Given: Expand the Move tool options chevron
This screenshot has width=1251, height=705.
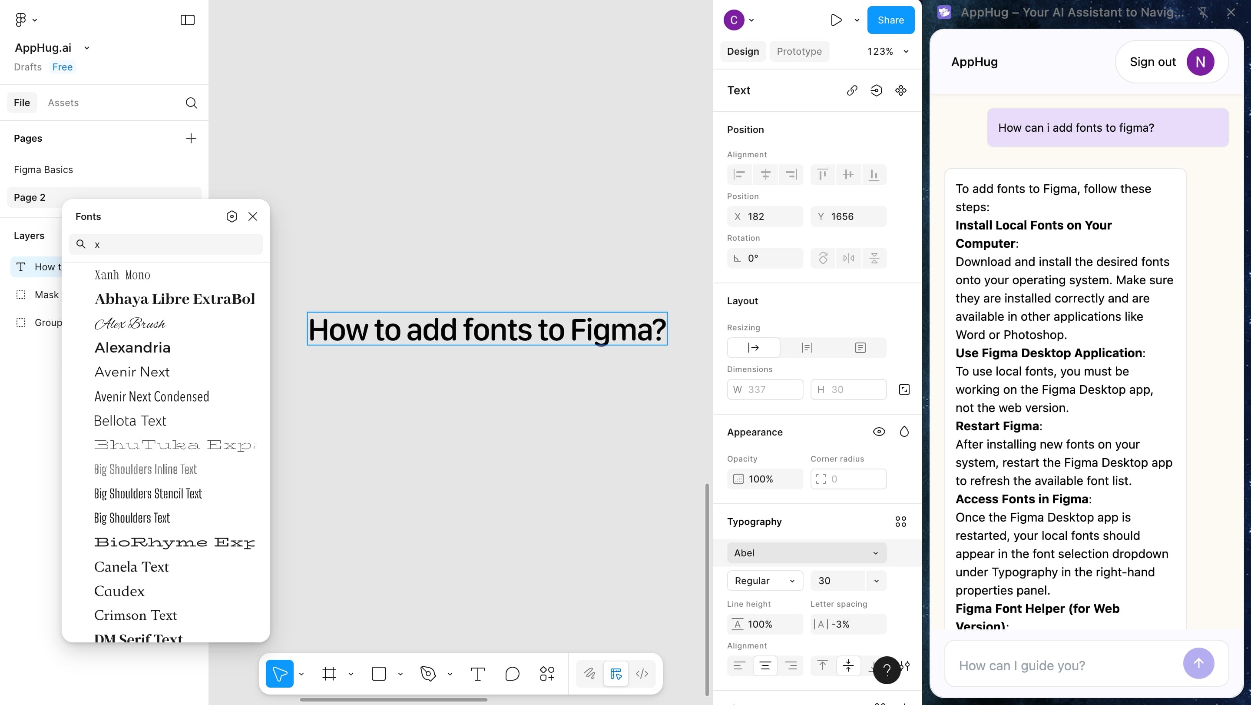Looking at the screenshot, I should click(301, 674).
